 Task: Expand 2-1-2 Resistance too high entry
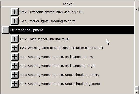[x=15, y=66]
